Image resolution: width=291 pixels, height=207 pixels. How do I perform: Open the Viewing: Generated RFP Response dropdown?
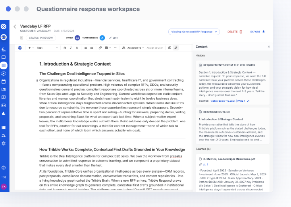coord(194,32)
